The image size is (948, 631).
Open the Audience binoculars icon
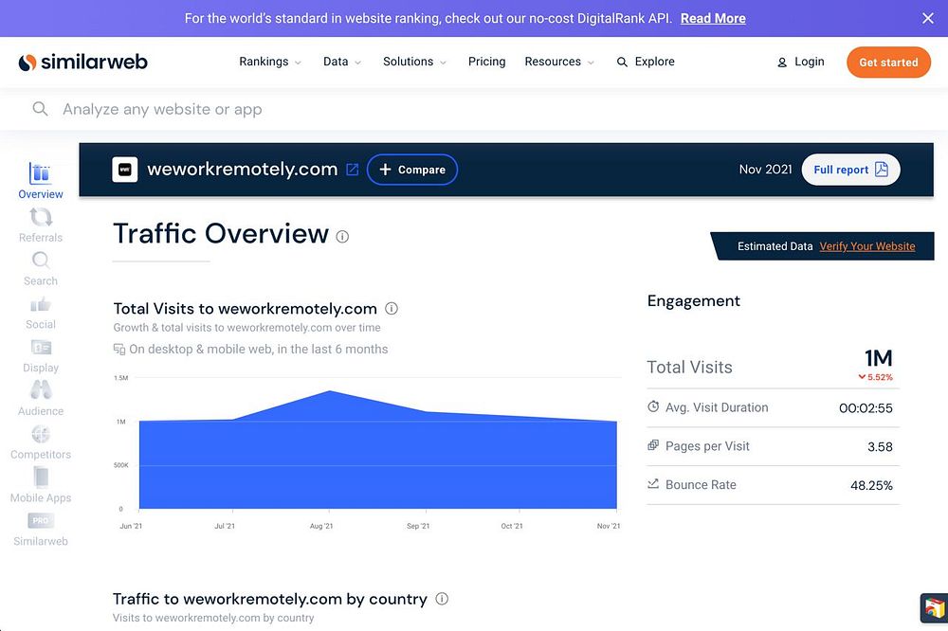[x=41, y=390]
